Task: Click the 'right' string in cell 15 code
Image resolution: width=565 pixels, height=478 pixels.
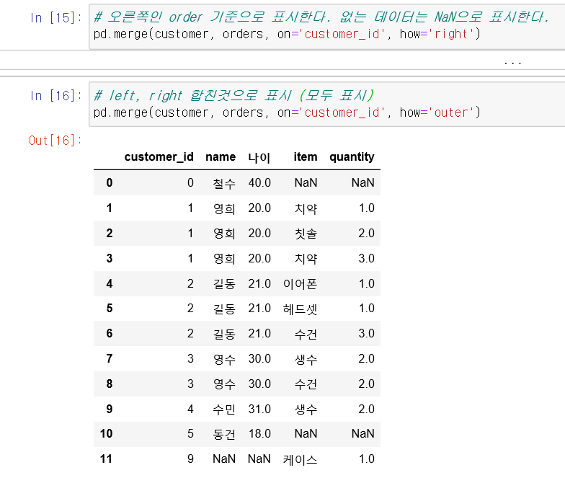Action: pyautogui.click(x=451, y=34)
